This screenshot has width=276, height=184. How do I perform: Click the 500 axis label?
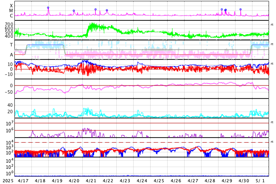(9, 32)
